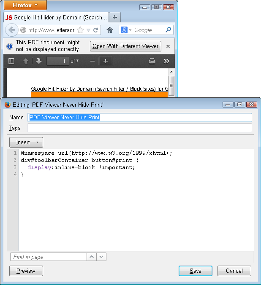Click the PDF vertical scrollbar thumb
Image resolution: width=261 pixels, height=285 pixels.
pyautogui.click(x=171, y=86)
